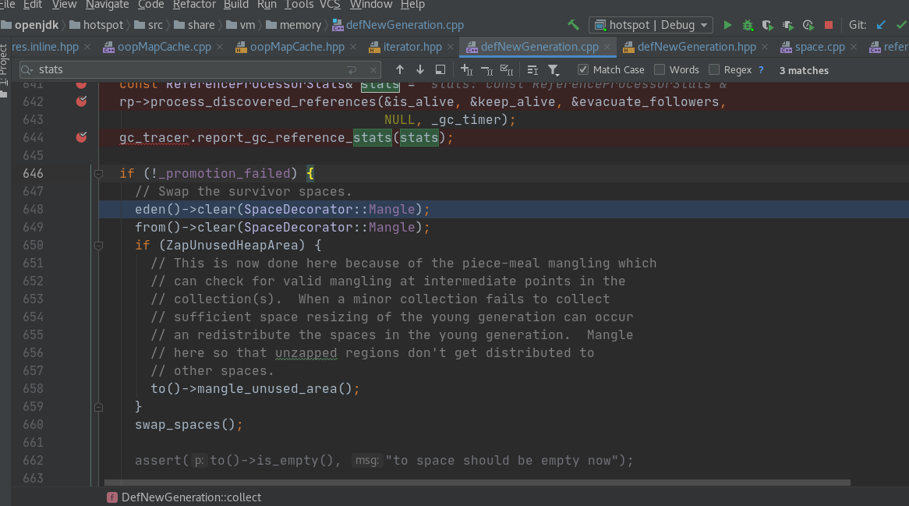Image resolution: width=909 pixels, height=506 pixels.
Task: Click new line icon in search field
Action: point(352,70)
